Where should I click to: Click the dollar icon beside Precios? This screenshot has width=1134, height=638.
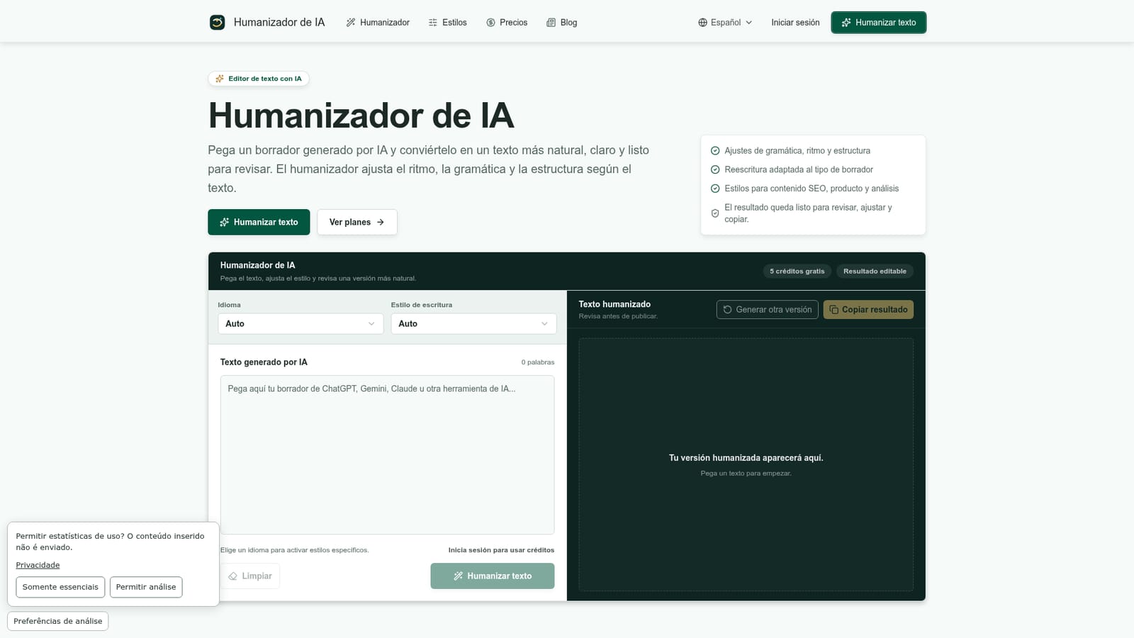click(x=490, y=23)
